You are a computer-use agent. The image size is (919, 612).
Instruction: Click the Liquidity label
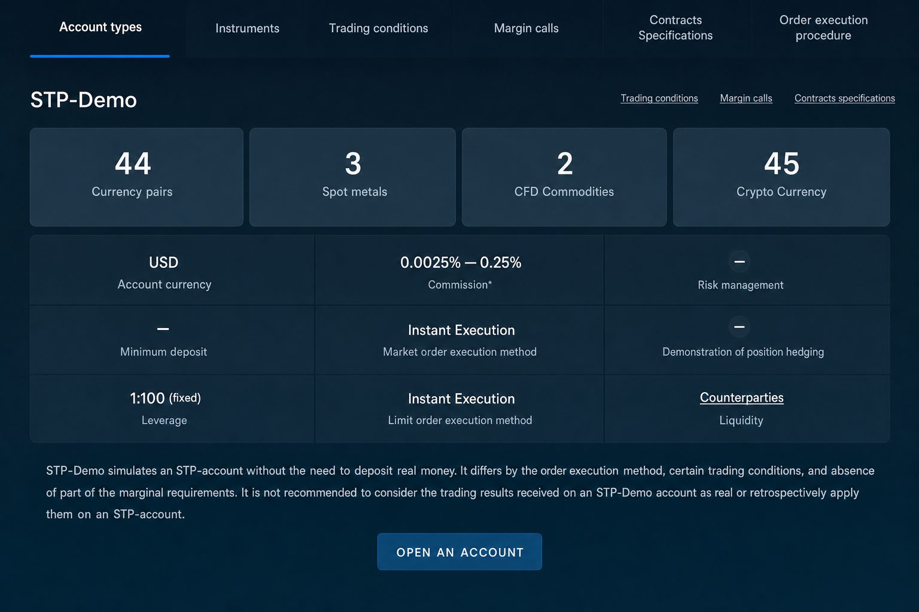pos(741,420)
